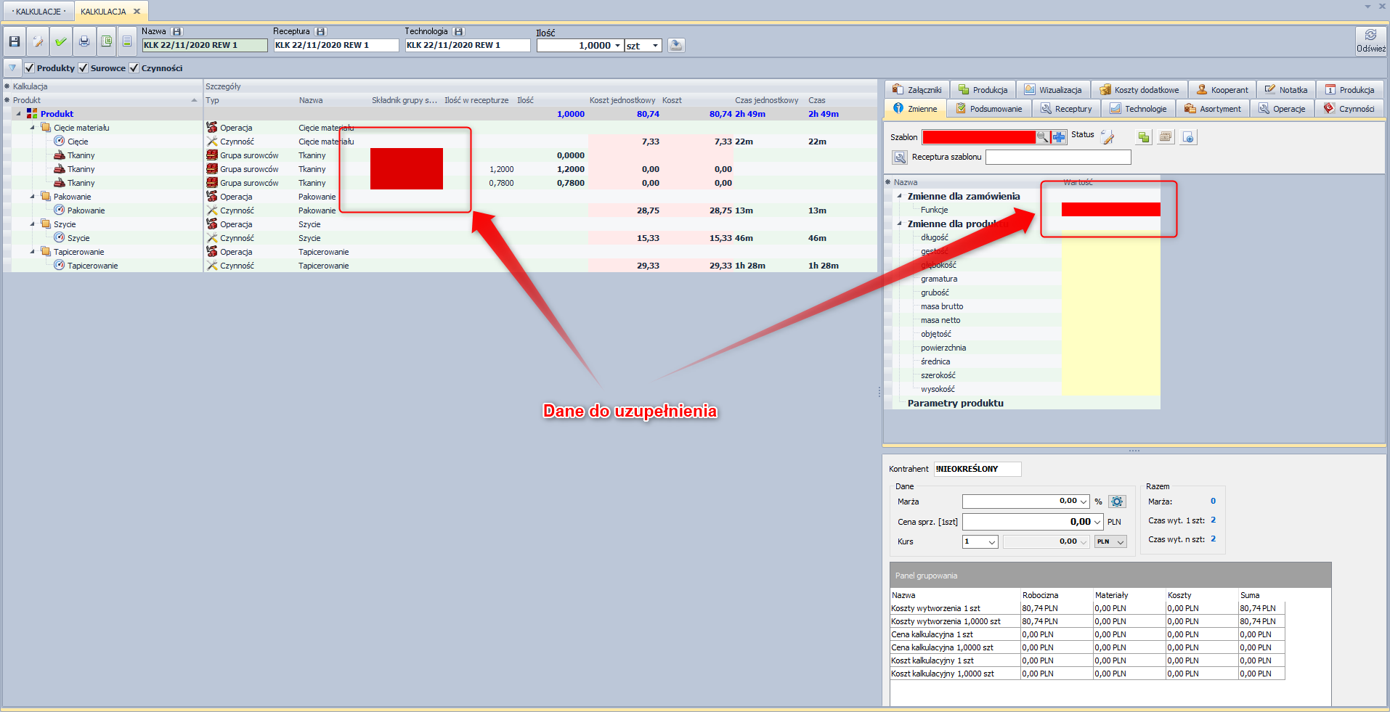This screenshot has height=712, width=1390.
Task: Click the Receptura szablonu input field
Action: point(1057,157)
